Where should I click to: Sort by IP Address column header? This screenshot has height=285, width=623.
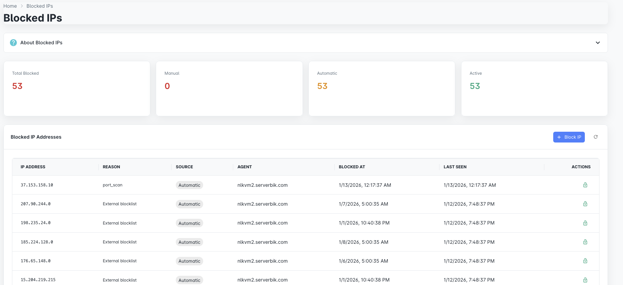(x=33, y=167)
